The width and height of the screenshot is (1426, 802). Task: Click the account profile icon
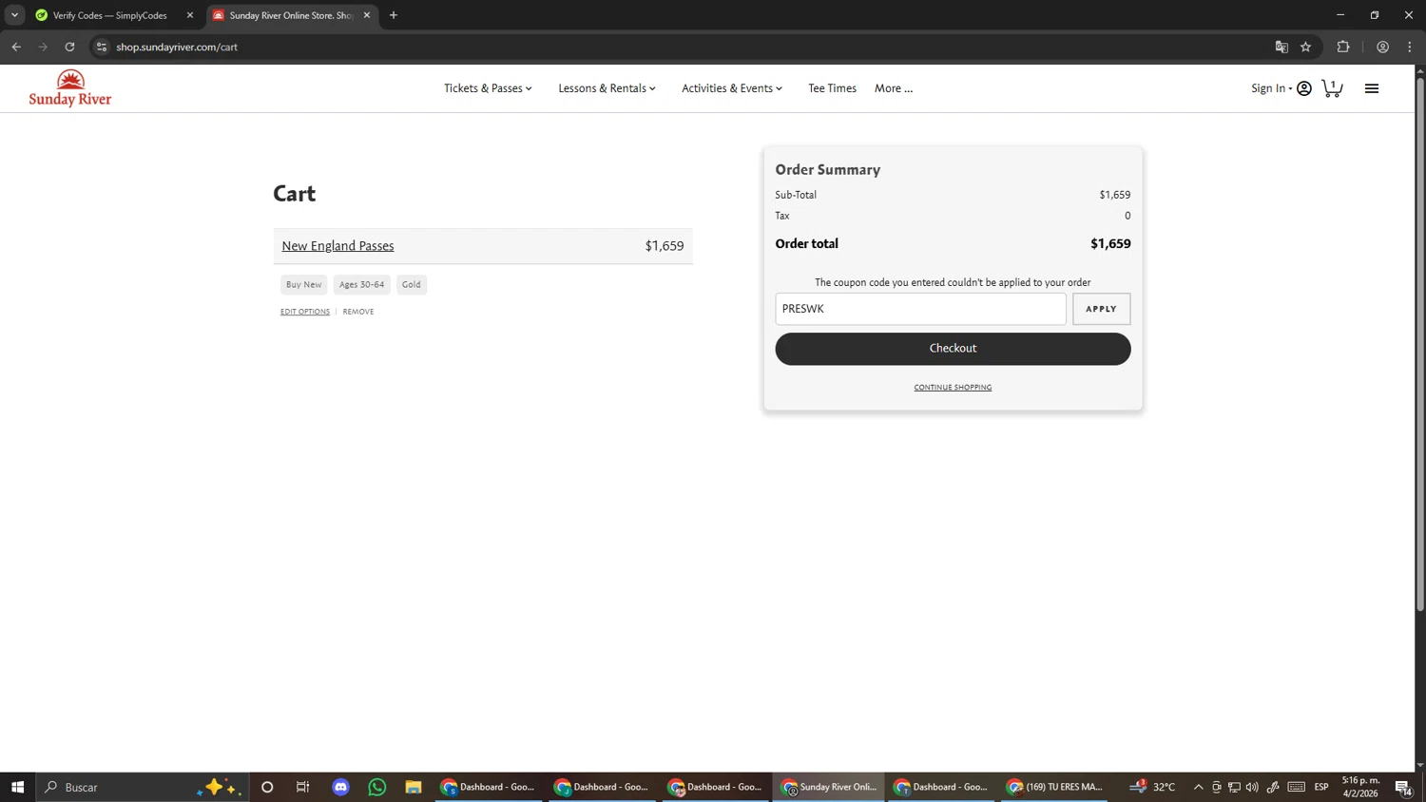click(x=1304, y=88)
